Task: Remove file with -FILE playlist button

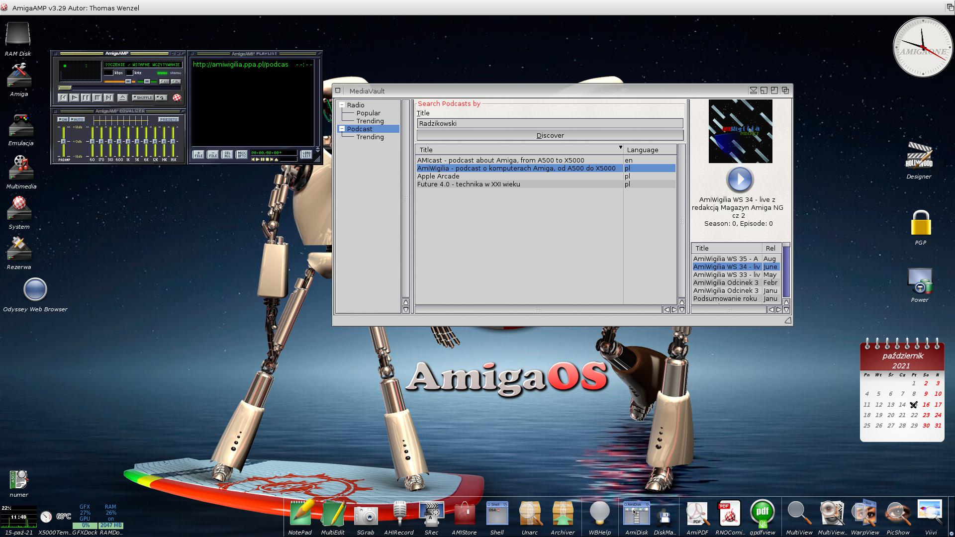Action: pos(213,155)
